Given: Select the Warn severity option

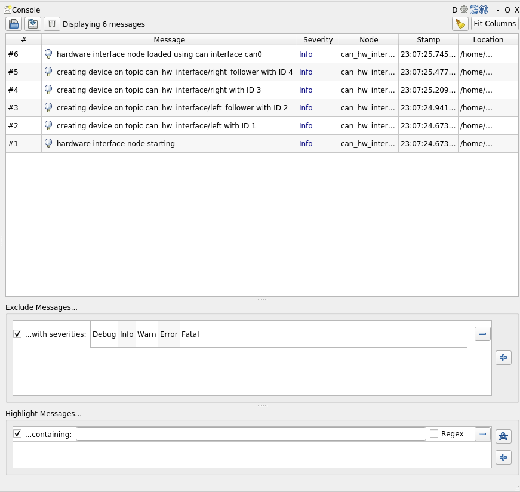Looking at the screenshot, I should (147, 334).
